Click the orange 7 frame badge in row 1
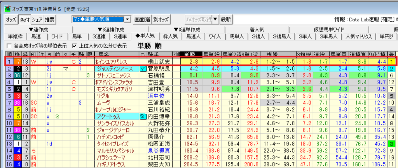Image resolution: width=398 pixels, height=168 pixels. [x=18, y=61]
